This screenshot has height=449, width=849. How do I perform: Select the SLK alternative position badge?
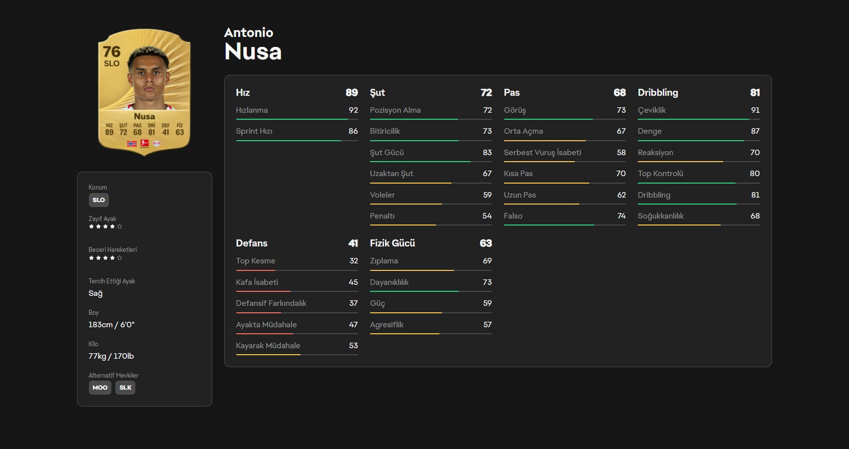click(125, 388)
